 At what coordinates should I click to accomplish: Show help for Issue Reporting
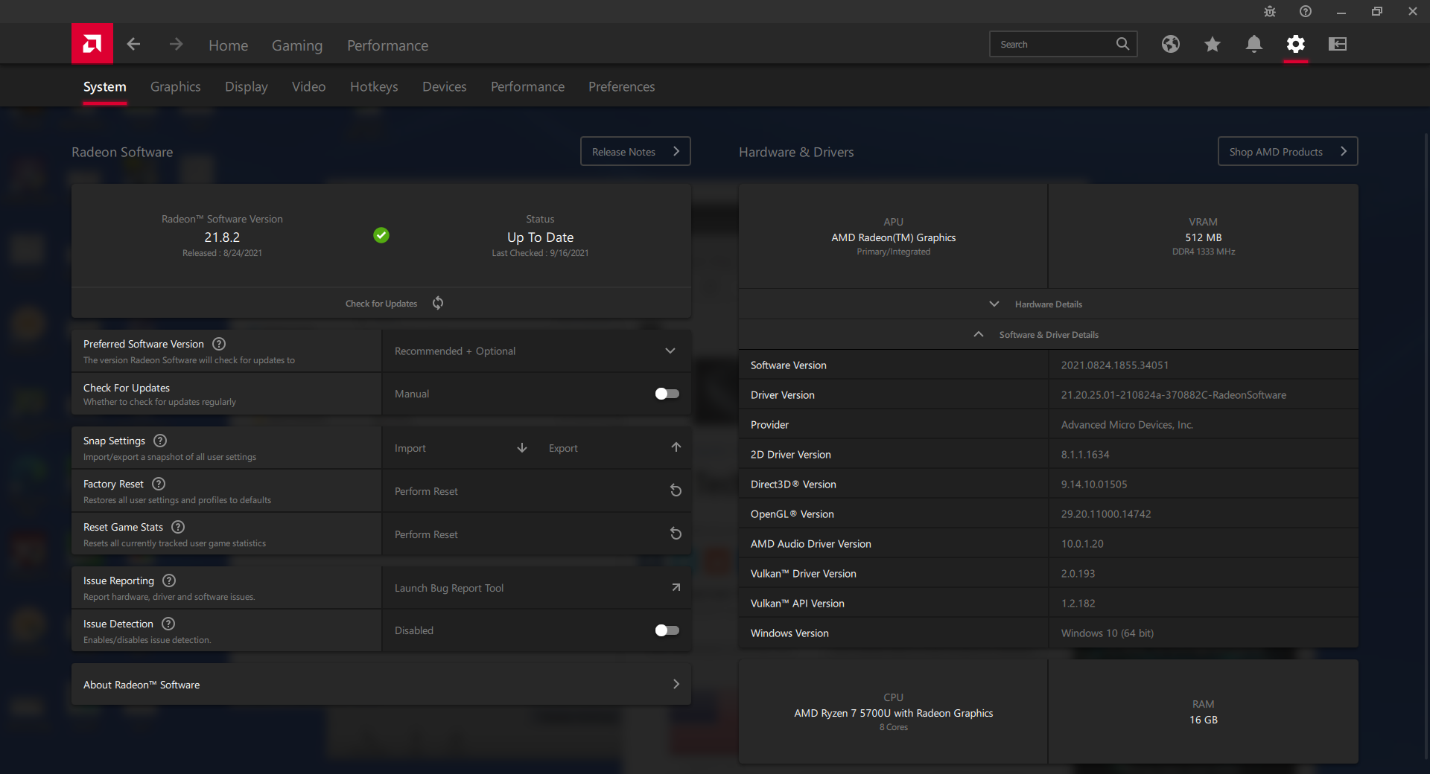pos(169,580)
